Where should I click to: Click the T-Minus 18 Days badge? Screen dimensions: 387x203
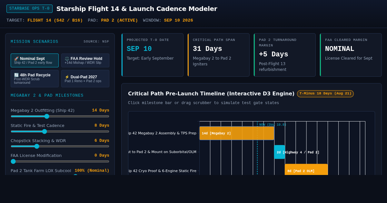pyautogui.click(x=325, y=94)
